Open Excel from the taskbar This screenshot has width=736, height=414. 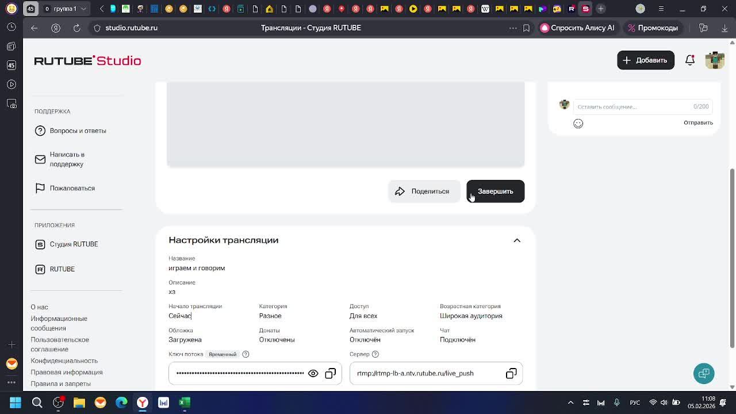click(x=185, y=402)
